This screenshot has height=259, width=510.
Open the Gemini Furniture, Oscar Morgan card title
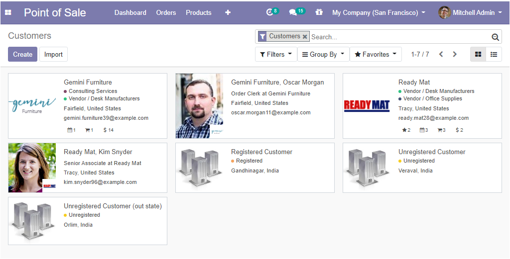tap(277, 83)
